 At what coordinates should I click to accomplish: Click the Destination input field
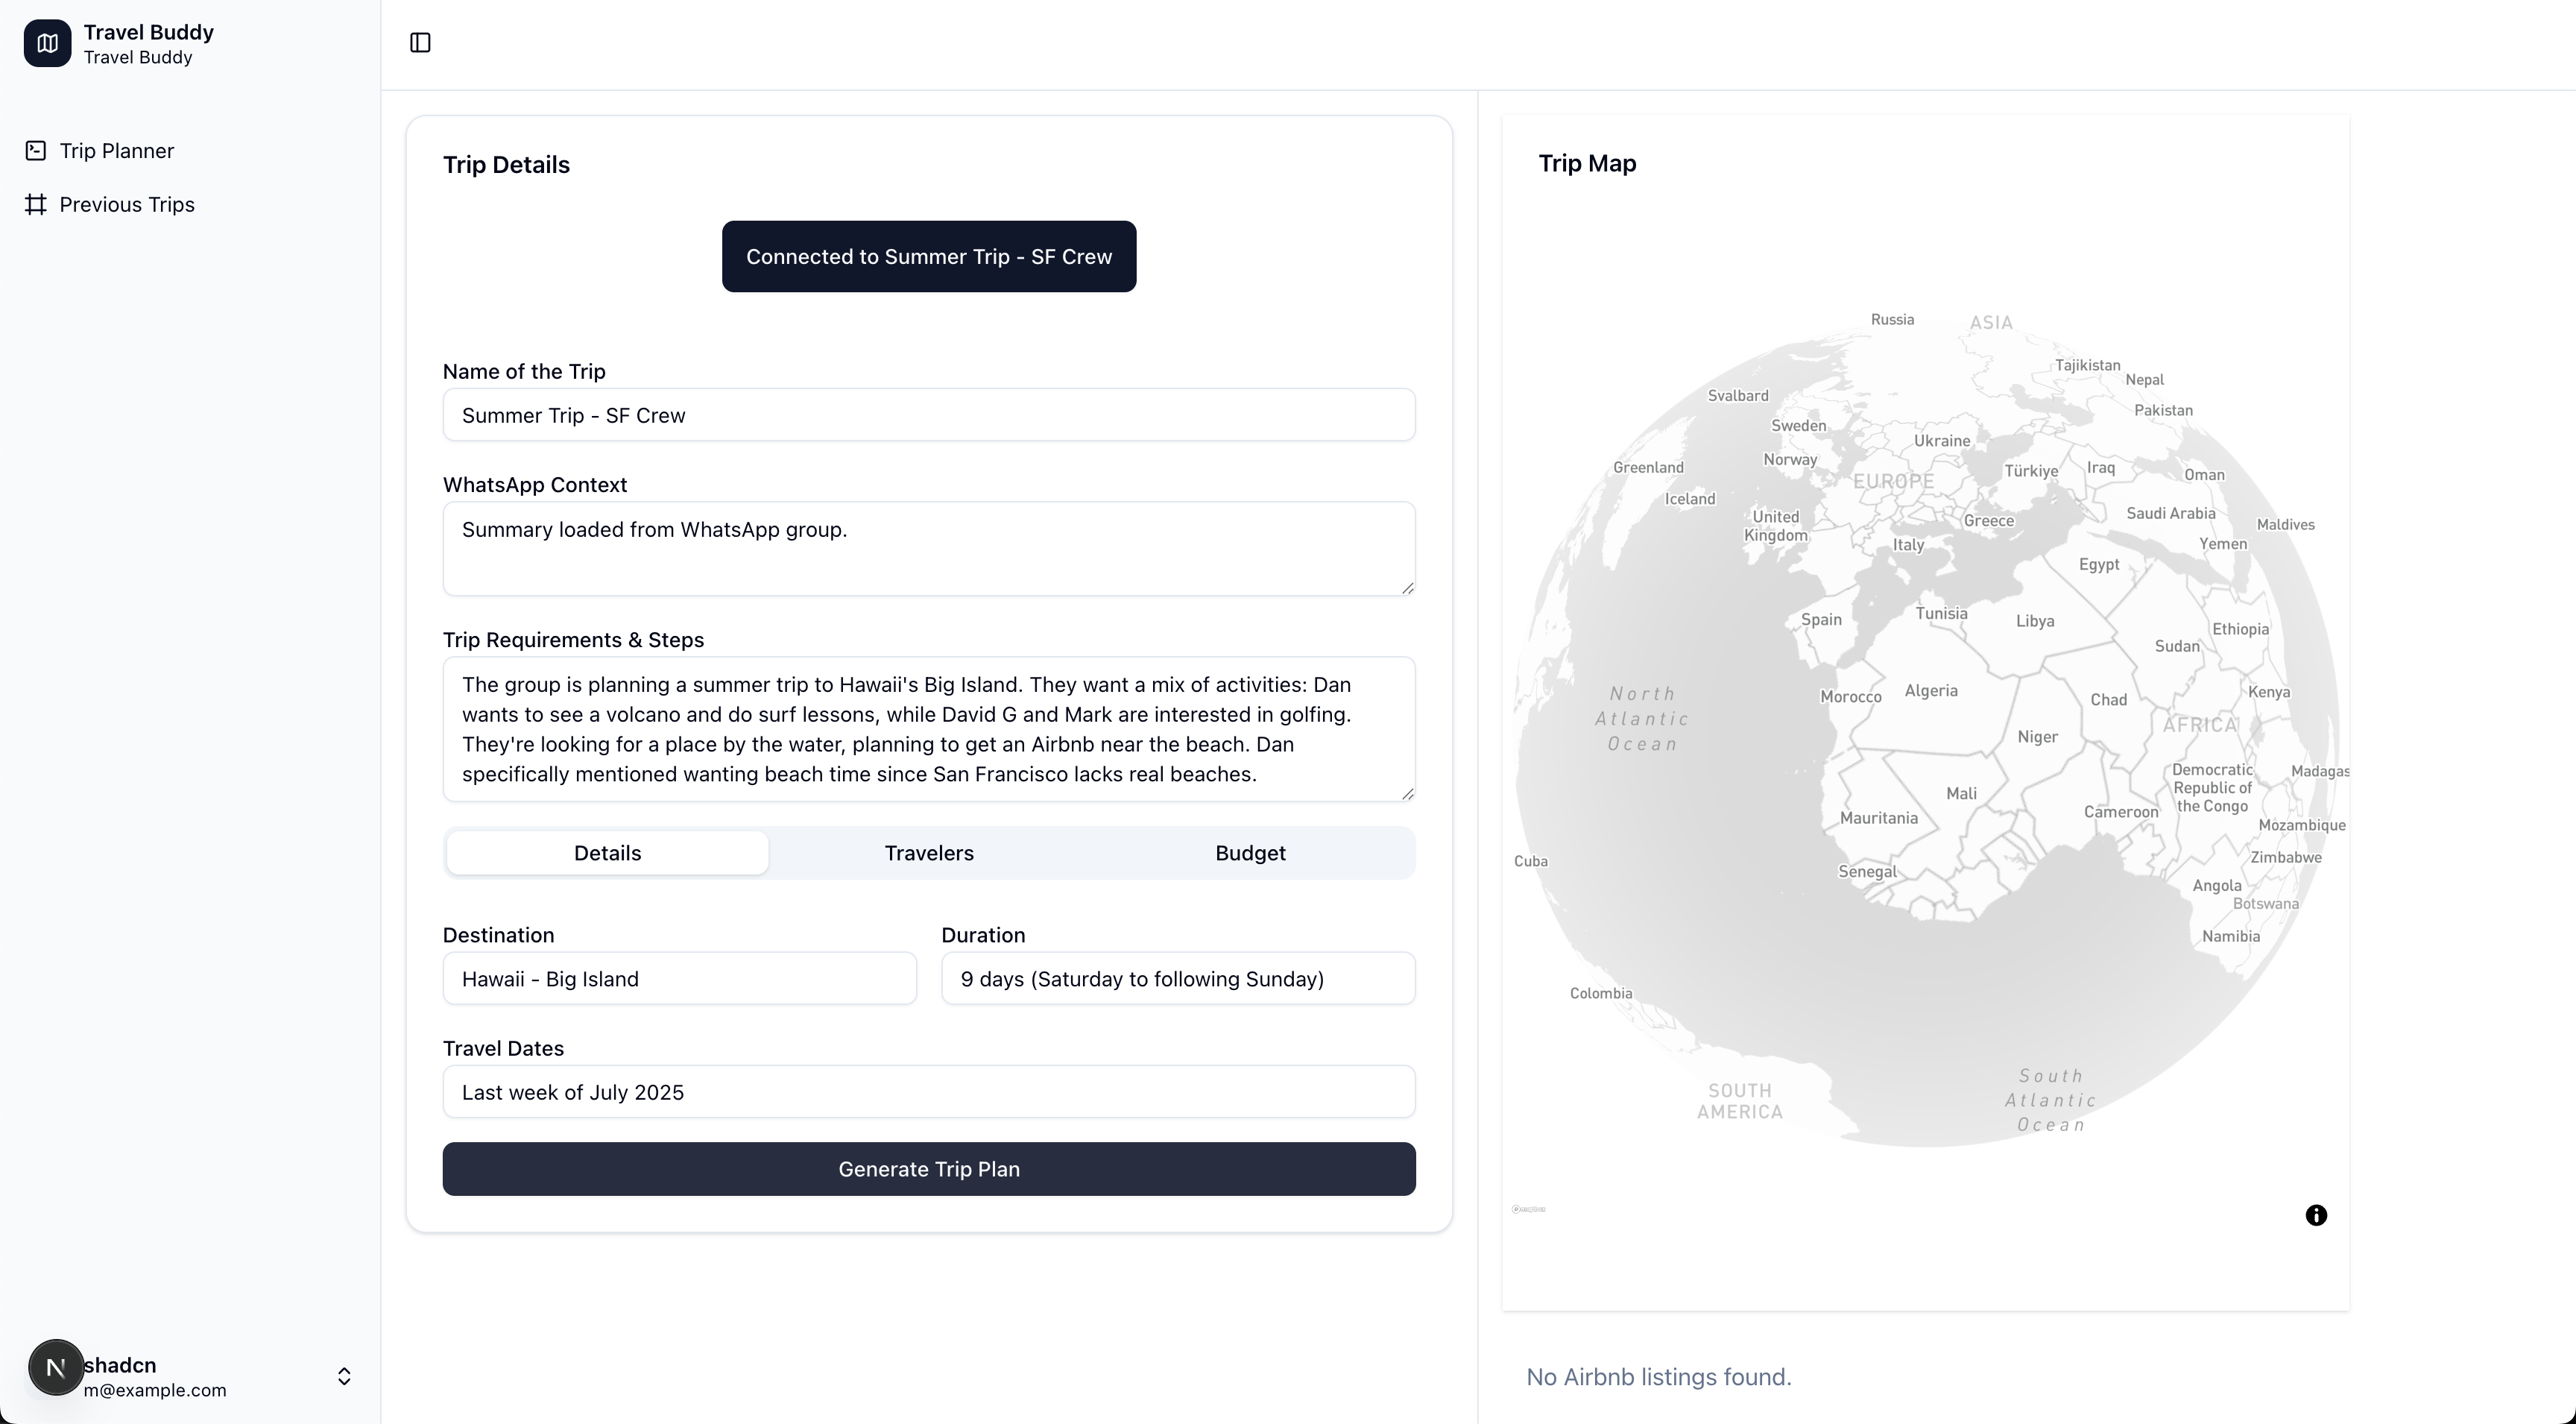point(679,979)
